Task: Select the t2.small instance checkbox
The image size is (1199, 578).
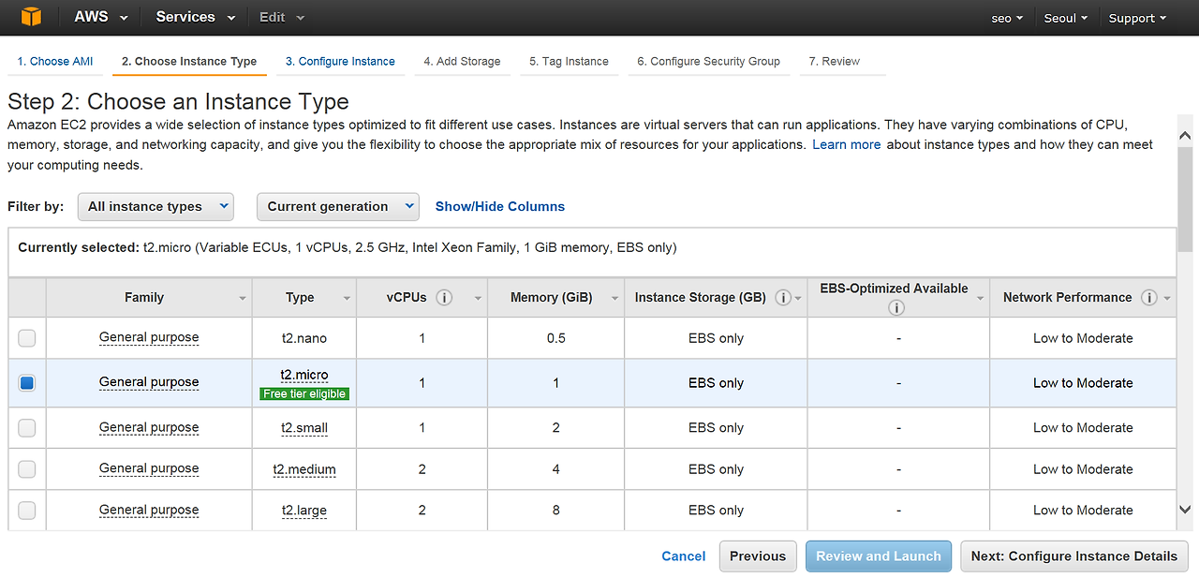Action: click(27, 428)
